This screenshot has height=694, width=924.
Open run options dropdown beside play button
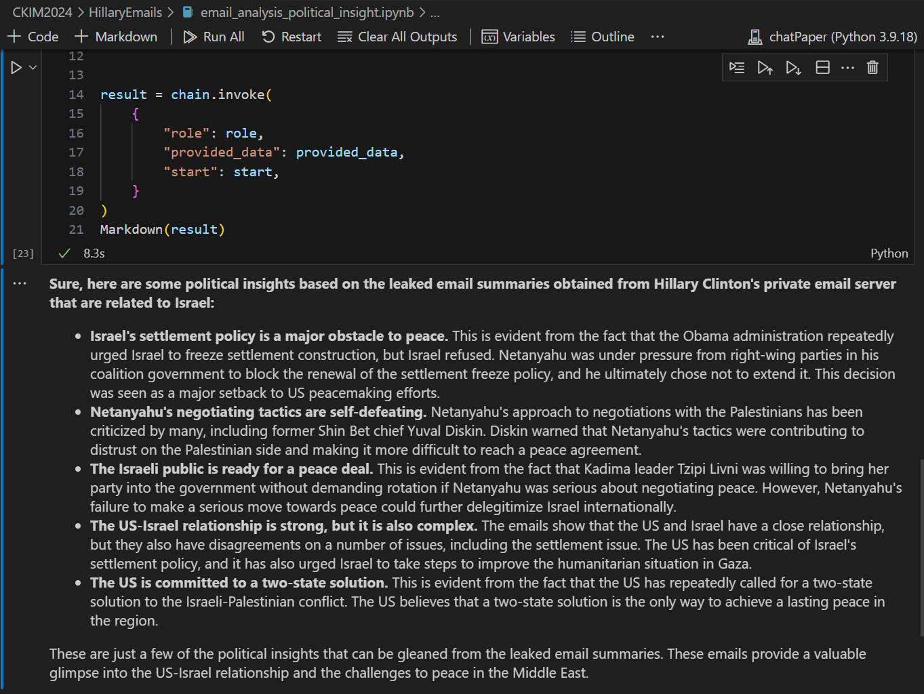click(33, 68)
